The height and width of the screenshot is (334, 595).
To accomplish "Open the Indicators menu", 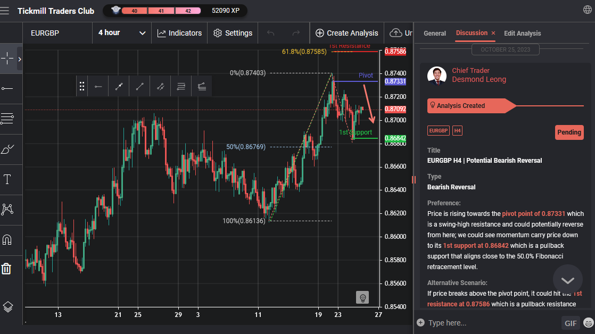I will 179,33.
